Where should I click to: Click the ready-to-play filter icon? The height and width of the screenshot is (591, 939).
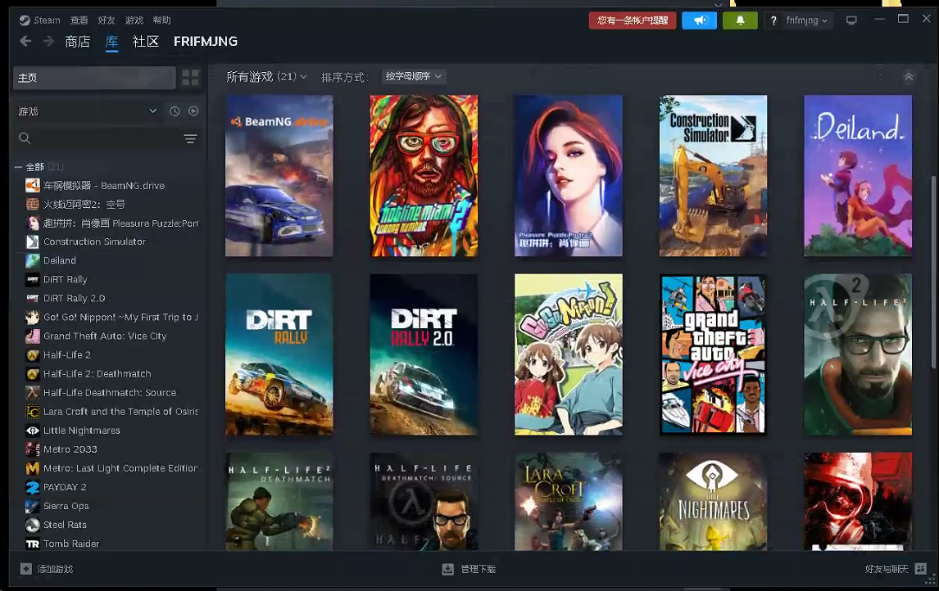tap(193, 111)
